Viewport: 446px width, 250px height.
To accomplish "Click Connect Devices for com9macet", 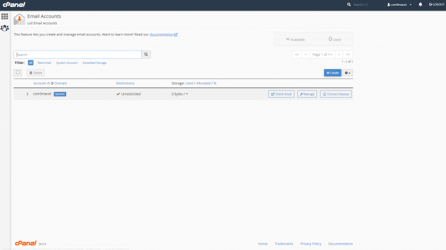I will pos(336,94).
